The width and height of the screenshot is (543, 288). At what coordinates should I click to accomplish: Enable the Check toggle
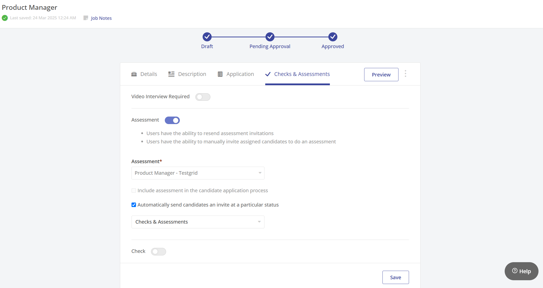pyautogui.click(x=158, y=252)
